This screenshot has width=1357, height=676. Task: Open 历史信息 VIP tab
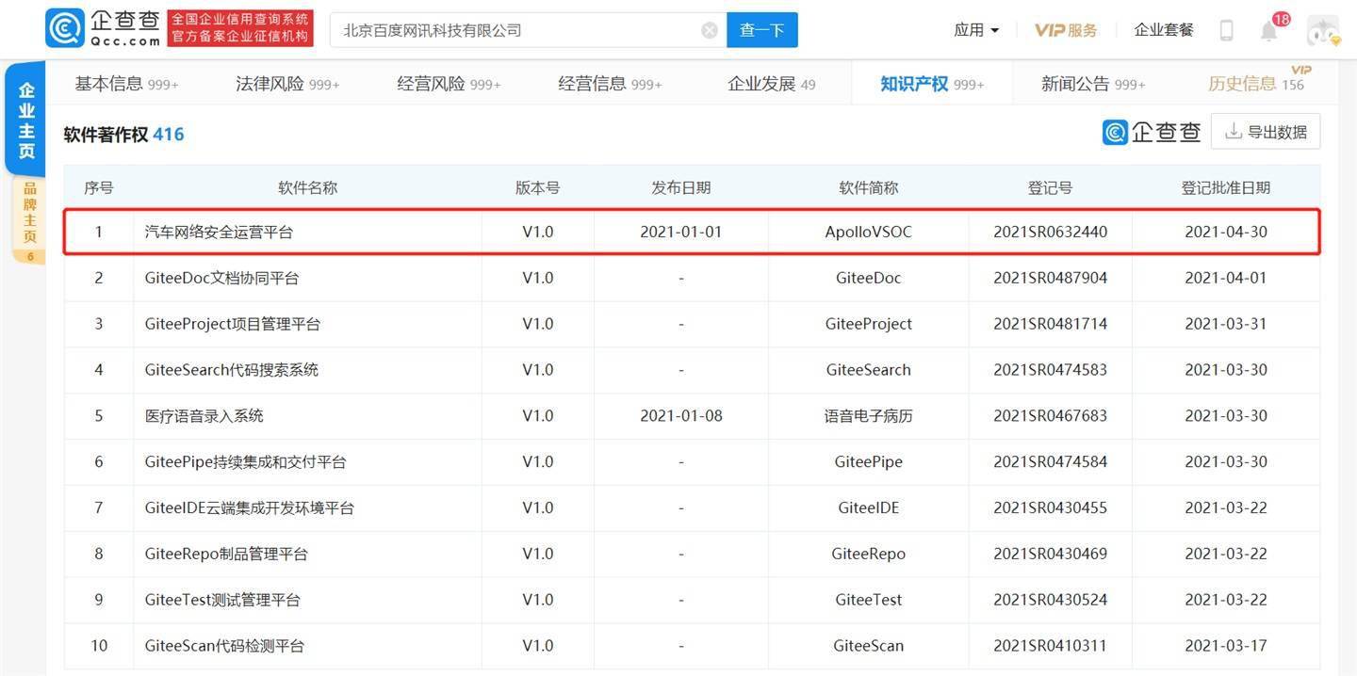[1257, 82]
